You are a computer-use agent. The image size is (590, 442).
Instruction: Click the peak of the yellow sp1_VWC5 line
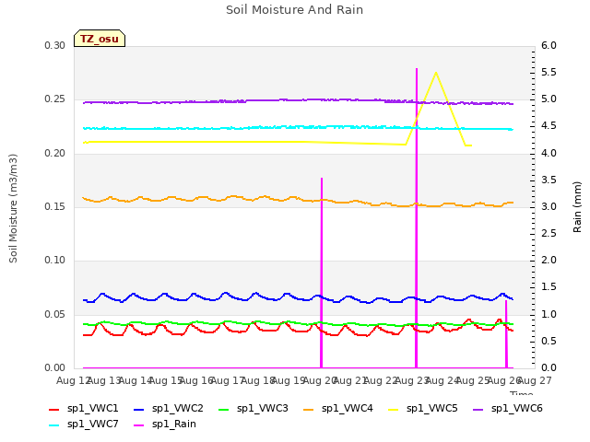tap(436, 73)
